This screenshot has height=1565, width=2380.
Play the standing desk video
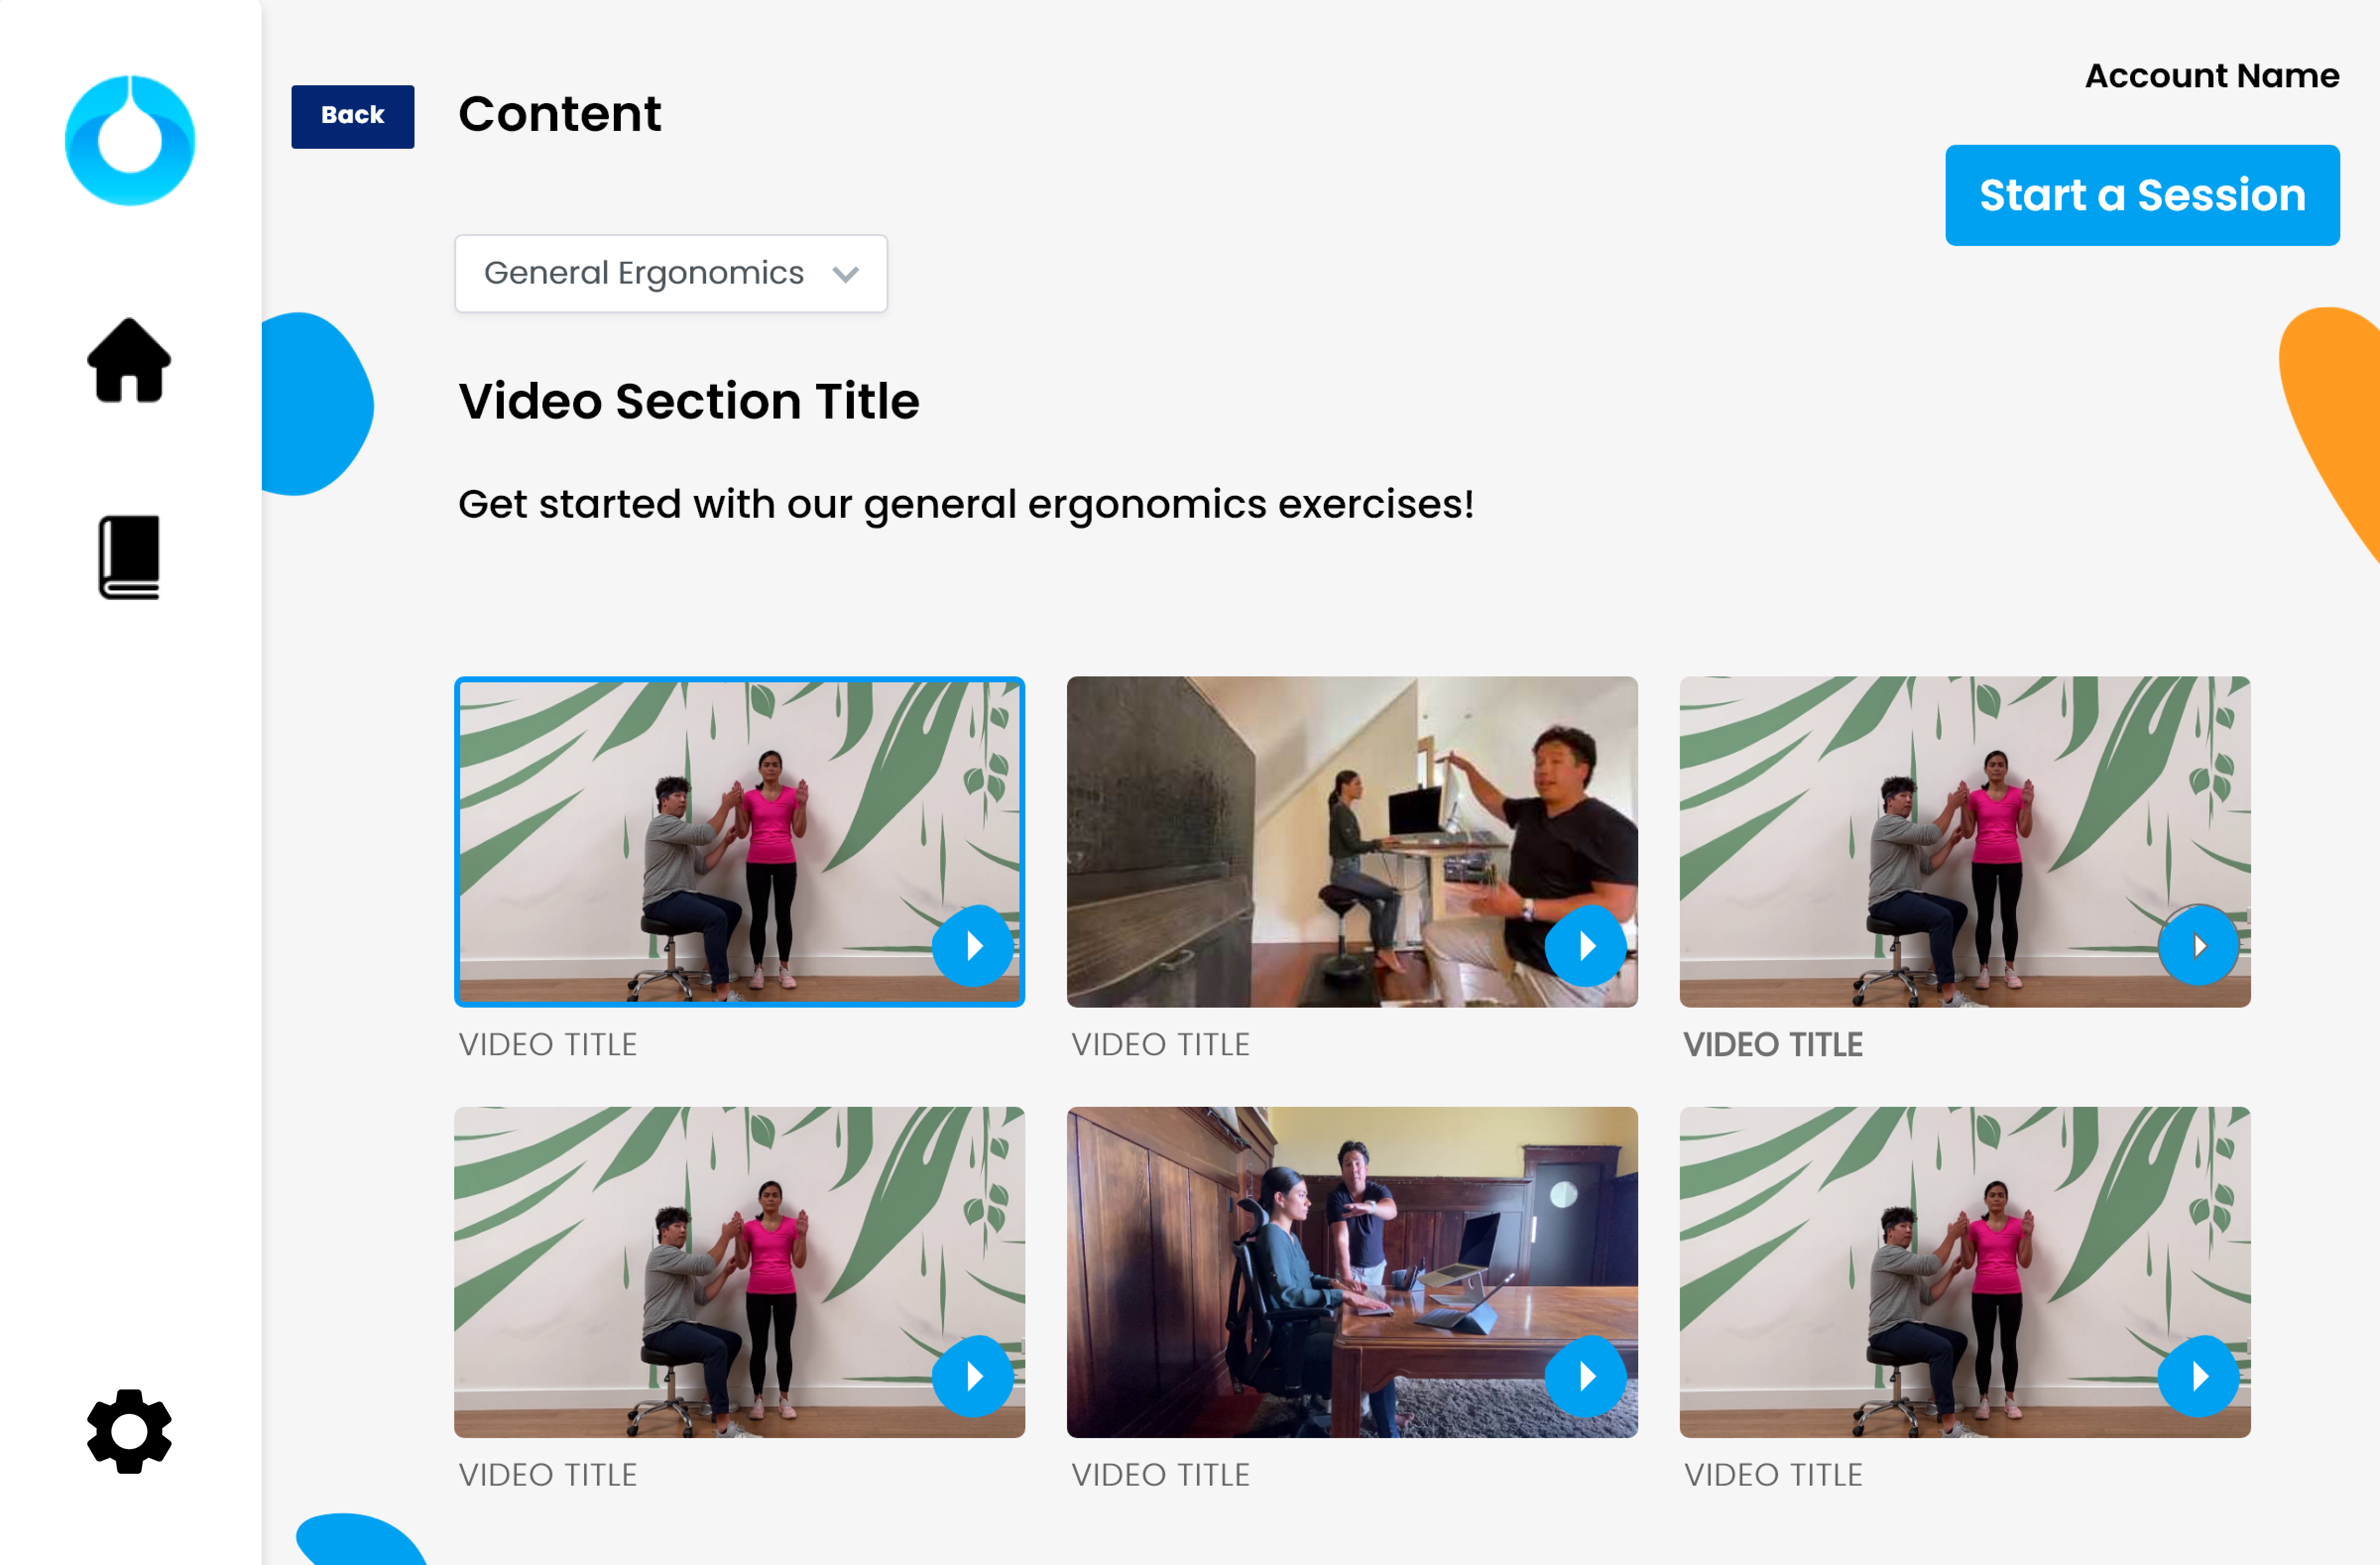click(1586, 946)
